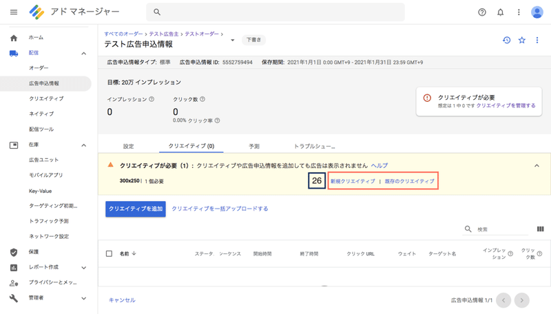Screen dimensions: 551x314
Task: Collapse the 配信 section chevron
Action: [83, 54]
